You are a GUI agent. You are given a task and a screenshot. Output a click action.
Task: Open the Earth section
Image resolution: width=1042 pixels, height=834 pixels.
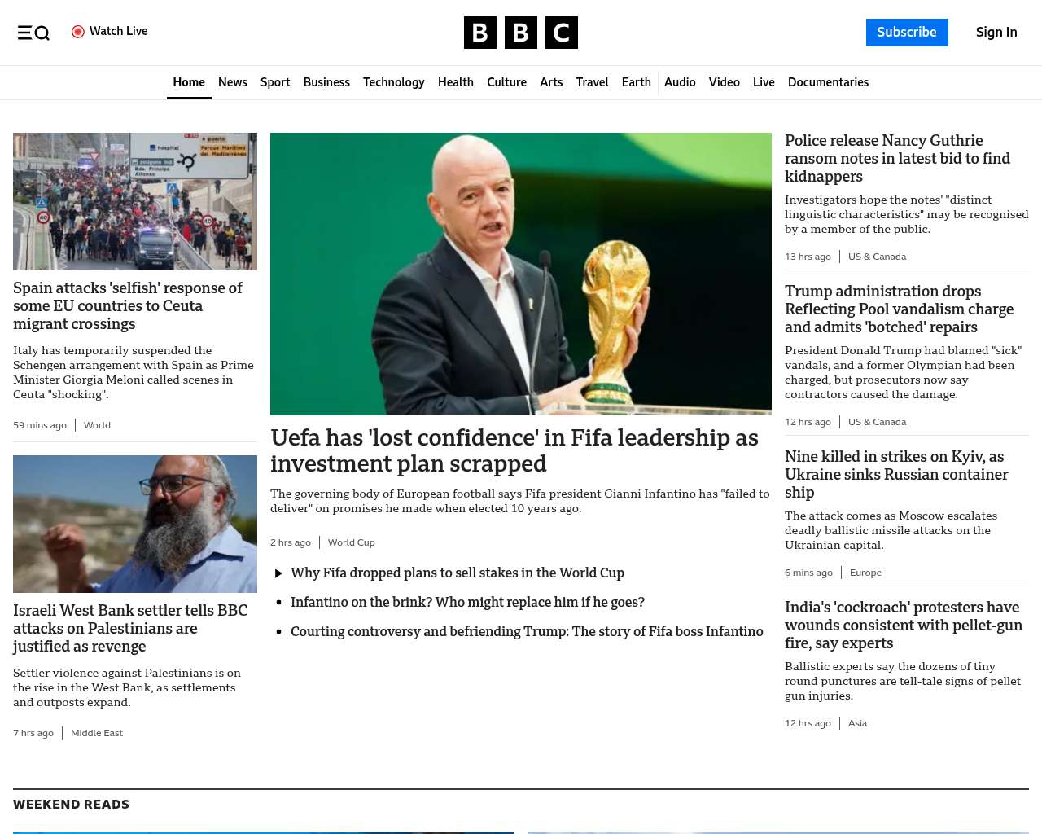[x=637, y=82]
